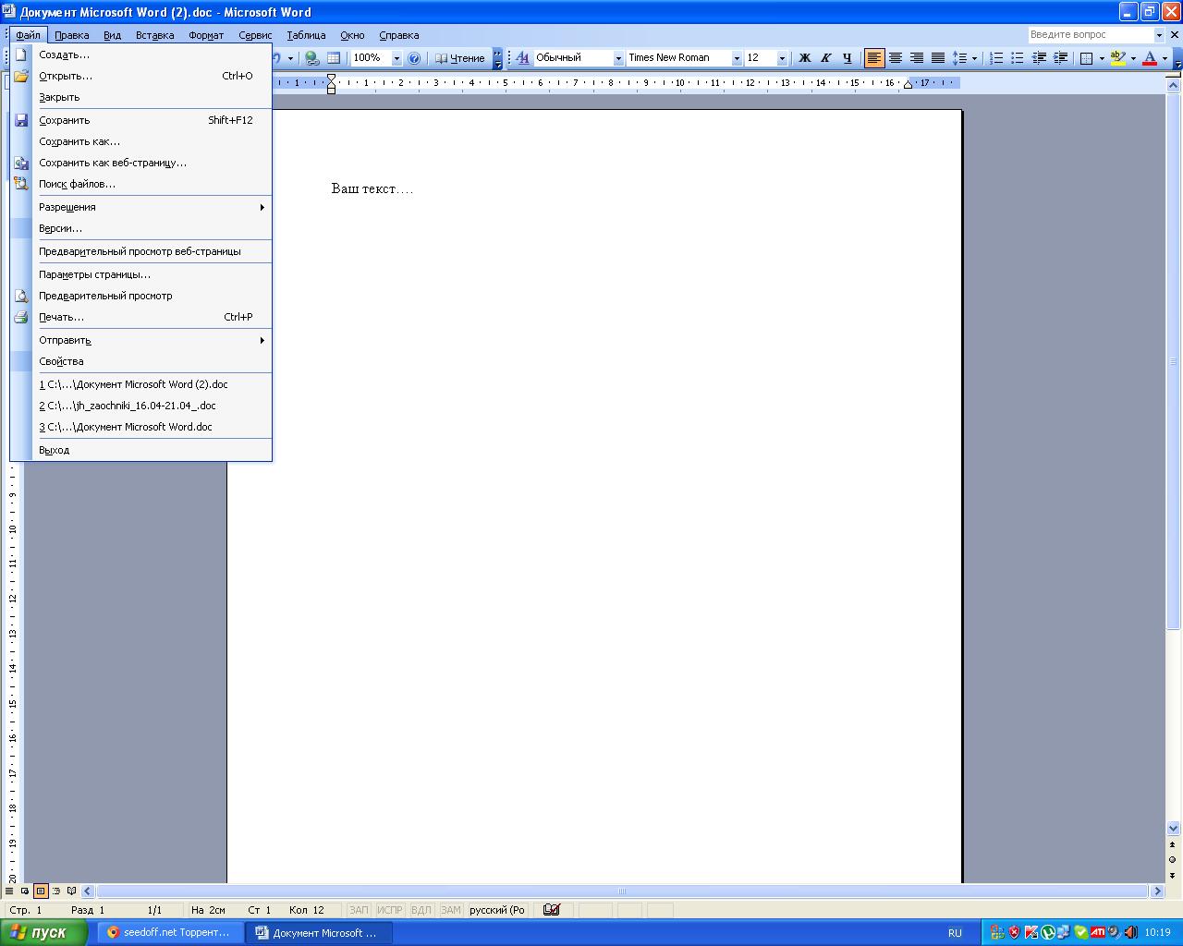1183x946 pixels.
Task: Select Сохранить как… from File menu
Action: pos(141,141)
